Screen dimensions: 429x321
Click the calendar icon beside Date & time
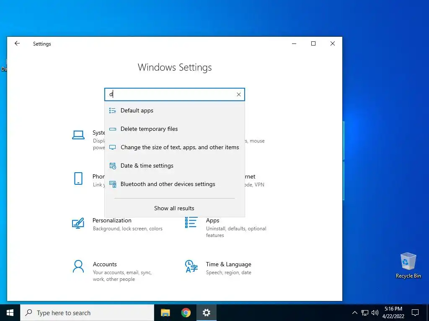pyautogui.click(x=112, y=166)
